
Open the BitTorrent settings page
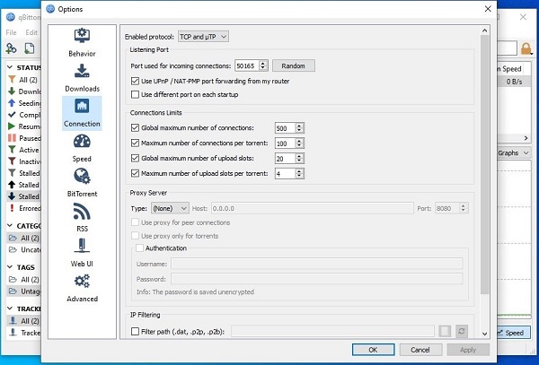coord(82,183)
